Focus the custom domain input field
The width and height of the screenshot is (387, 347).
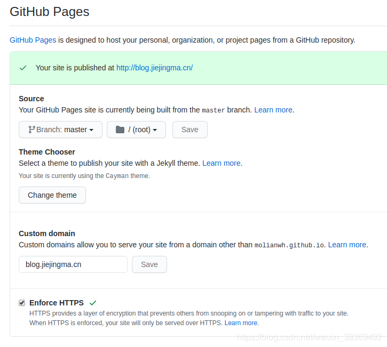pyautogui.click(x=73, y=264)
